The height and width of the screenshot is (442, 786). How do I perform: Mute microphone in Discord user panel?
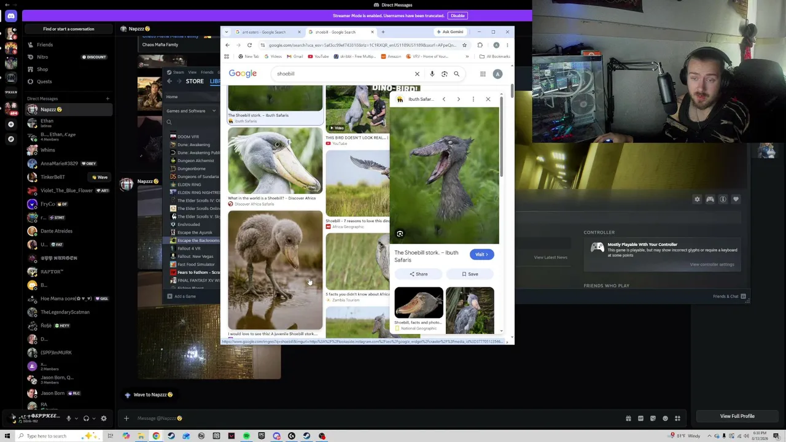(x=68, y=418)
